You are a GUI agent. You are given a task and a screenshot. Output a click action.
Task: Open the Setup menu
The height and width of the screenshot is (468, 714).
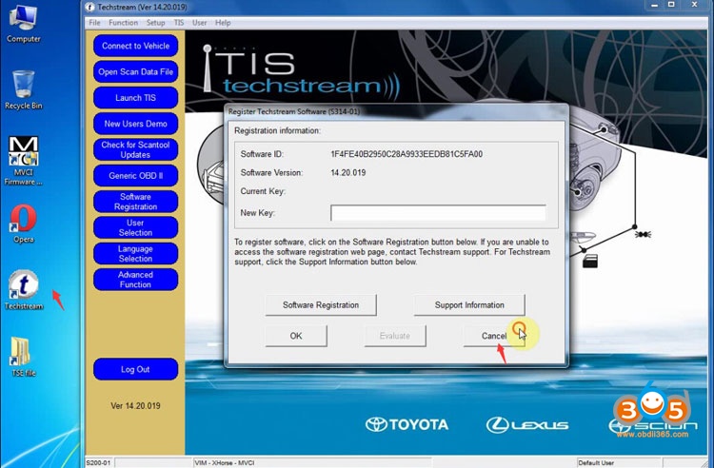pos(155,23)
